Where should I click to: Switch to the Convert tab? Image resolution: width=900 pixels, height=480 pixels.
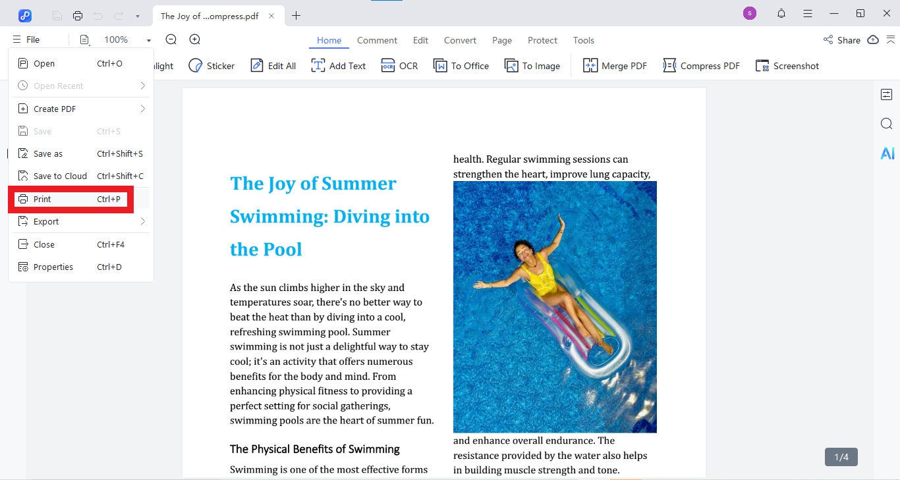click(x=460, y=40)
